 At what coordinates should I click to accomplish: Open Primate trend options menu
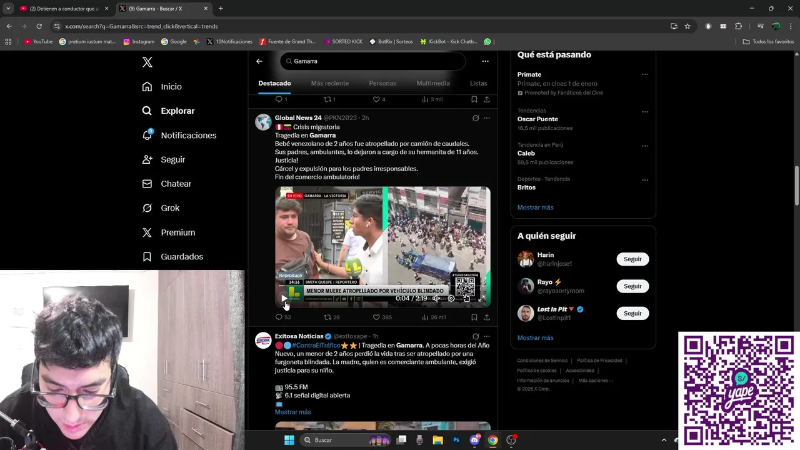645,74
